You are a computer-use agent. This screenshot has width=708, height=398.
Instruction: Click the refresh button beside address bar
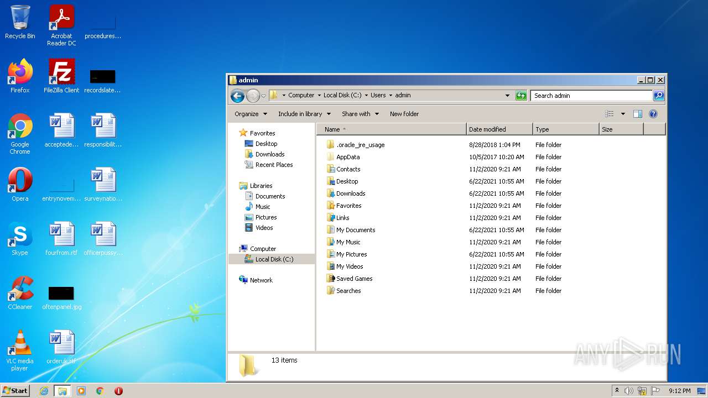[x=521, y=96]
